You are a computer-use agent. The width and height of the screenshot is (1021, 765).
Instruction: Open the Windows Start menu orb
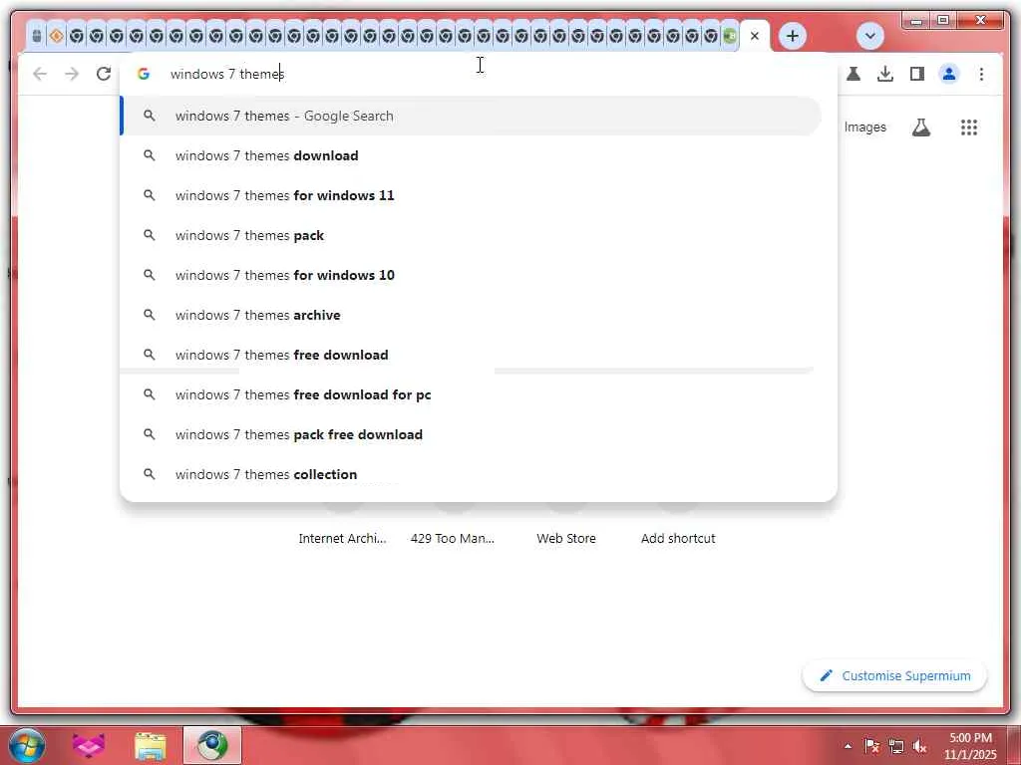(27, 745)
